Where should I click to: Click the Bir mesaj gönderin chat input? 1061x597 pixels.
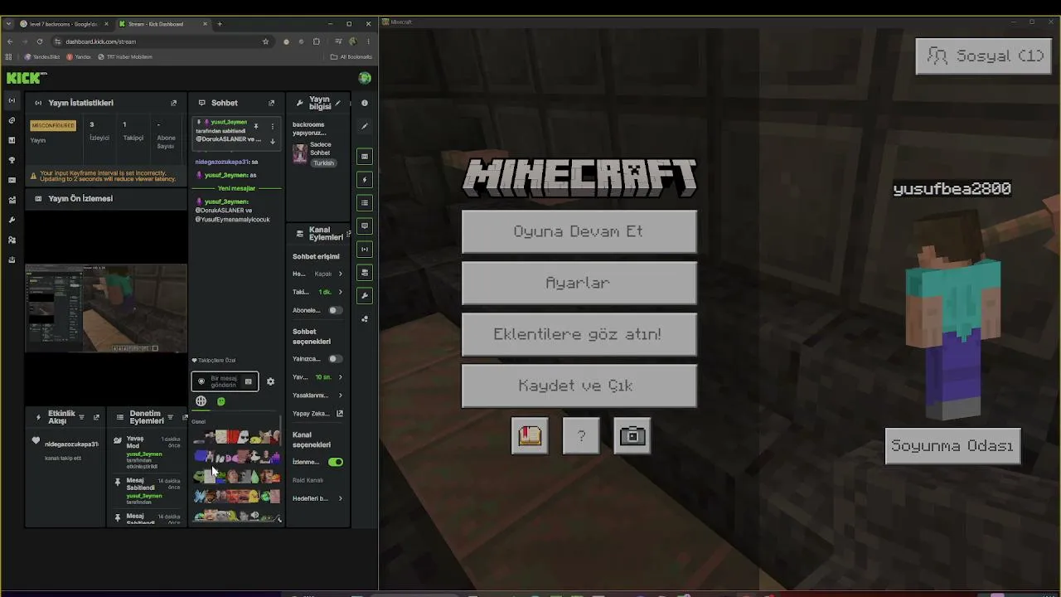pos(225,381)
